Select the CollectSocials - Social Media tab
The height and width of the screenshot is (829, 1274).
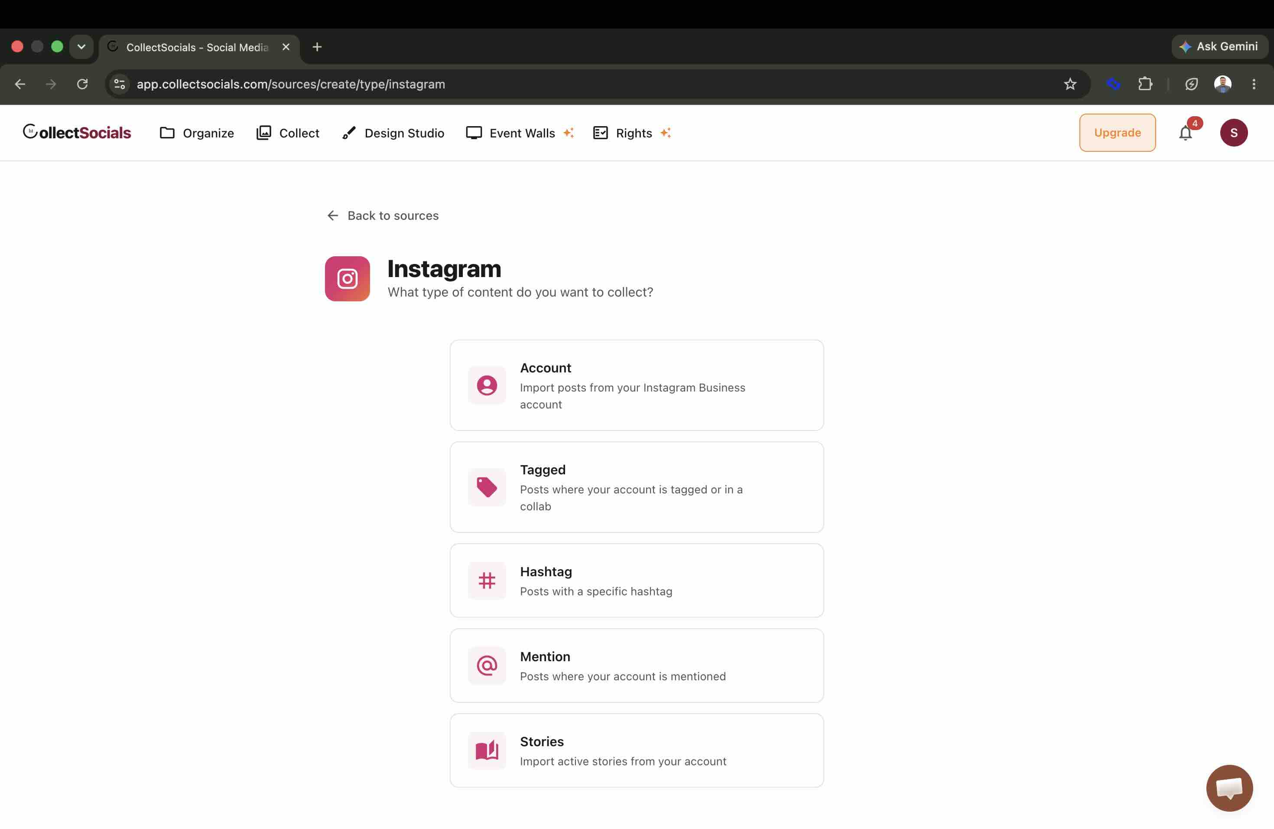pos(199,47)
